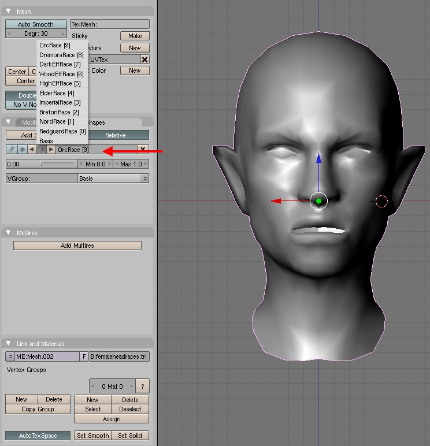Toggle Auto Smooth option
The height and width of the screenshot is (446, 430).
coord(36,24)
